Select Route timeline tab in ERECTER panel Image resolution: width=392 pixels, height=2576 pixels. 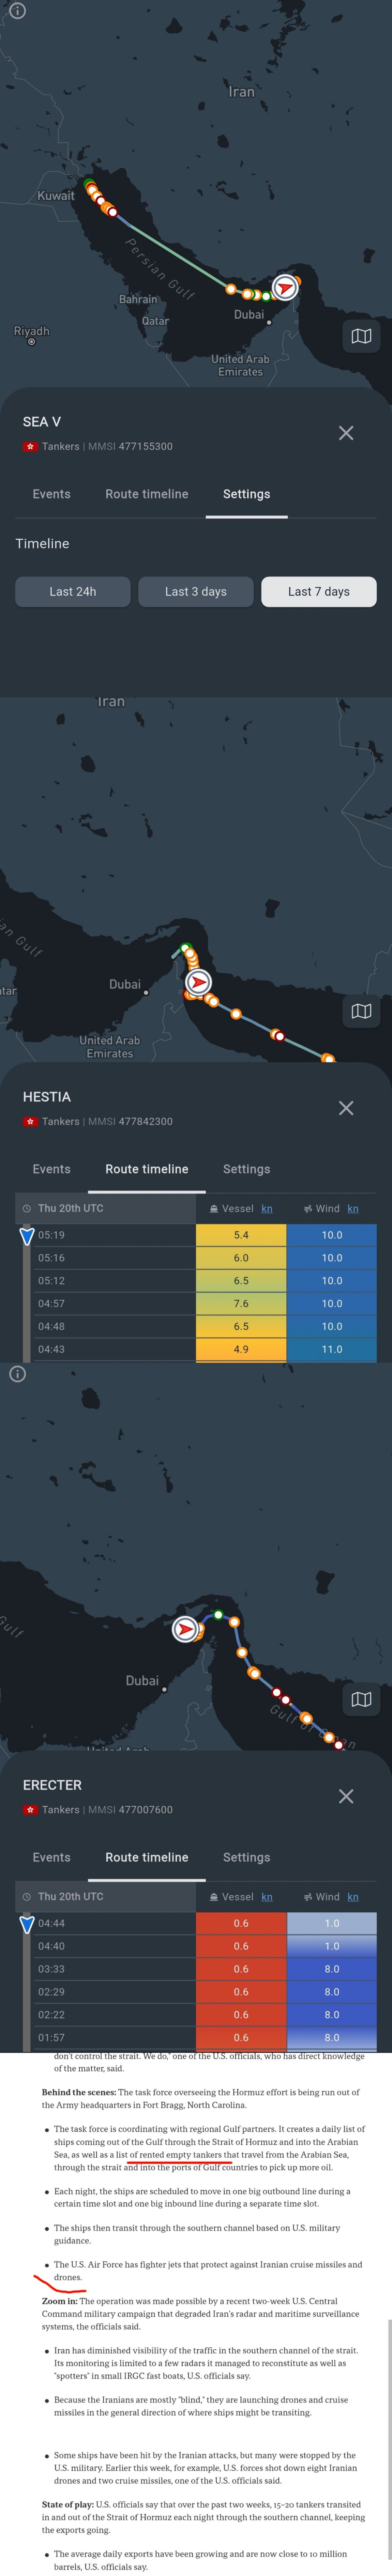[x=147, y=1857]
